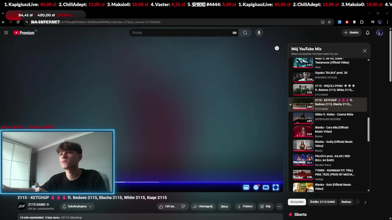Select Blanka - Guilty in the mix
The height and width of the screenshot is (220, 392).
[328, 146]
